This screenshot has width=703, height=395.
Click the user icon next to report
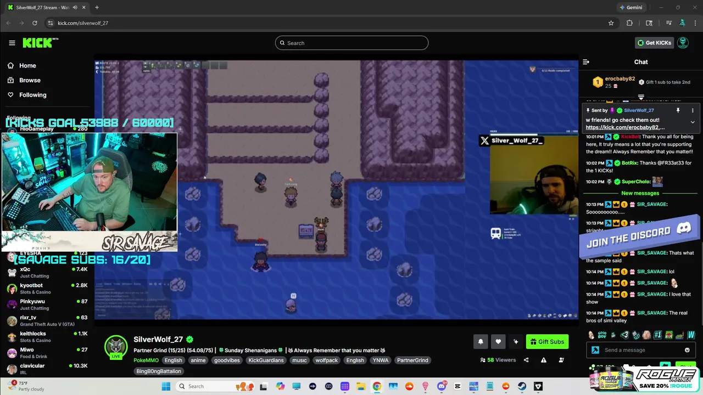click(561, 360)
